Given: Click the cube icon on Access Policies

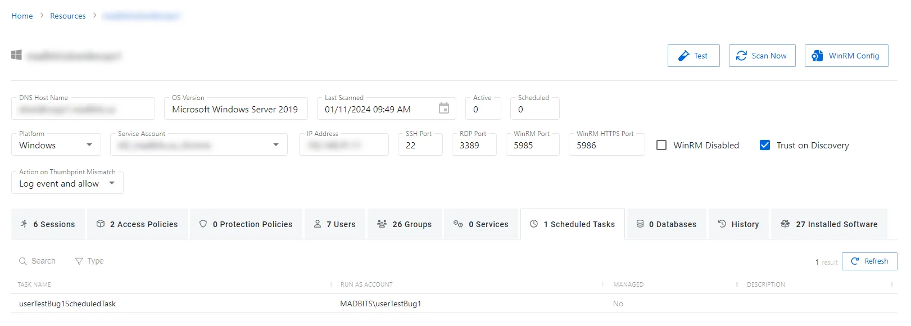Looking at the screenshot, I should pyautogui.click(x=101, y=224).
